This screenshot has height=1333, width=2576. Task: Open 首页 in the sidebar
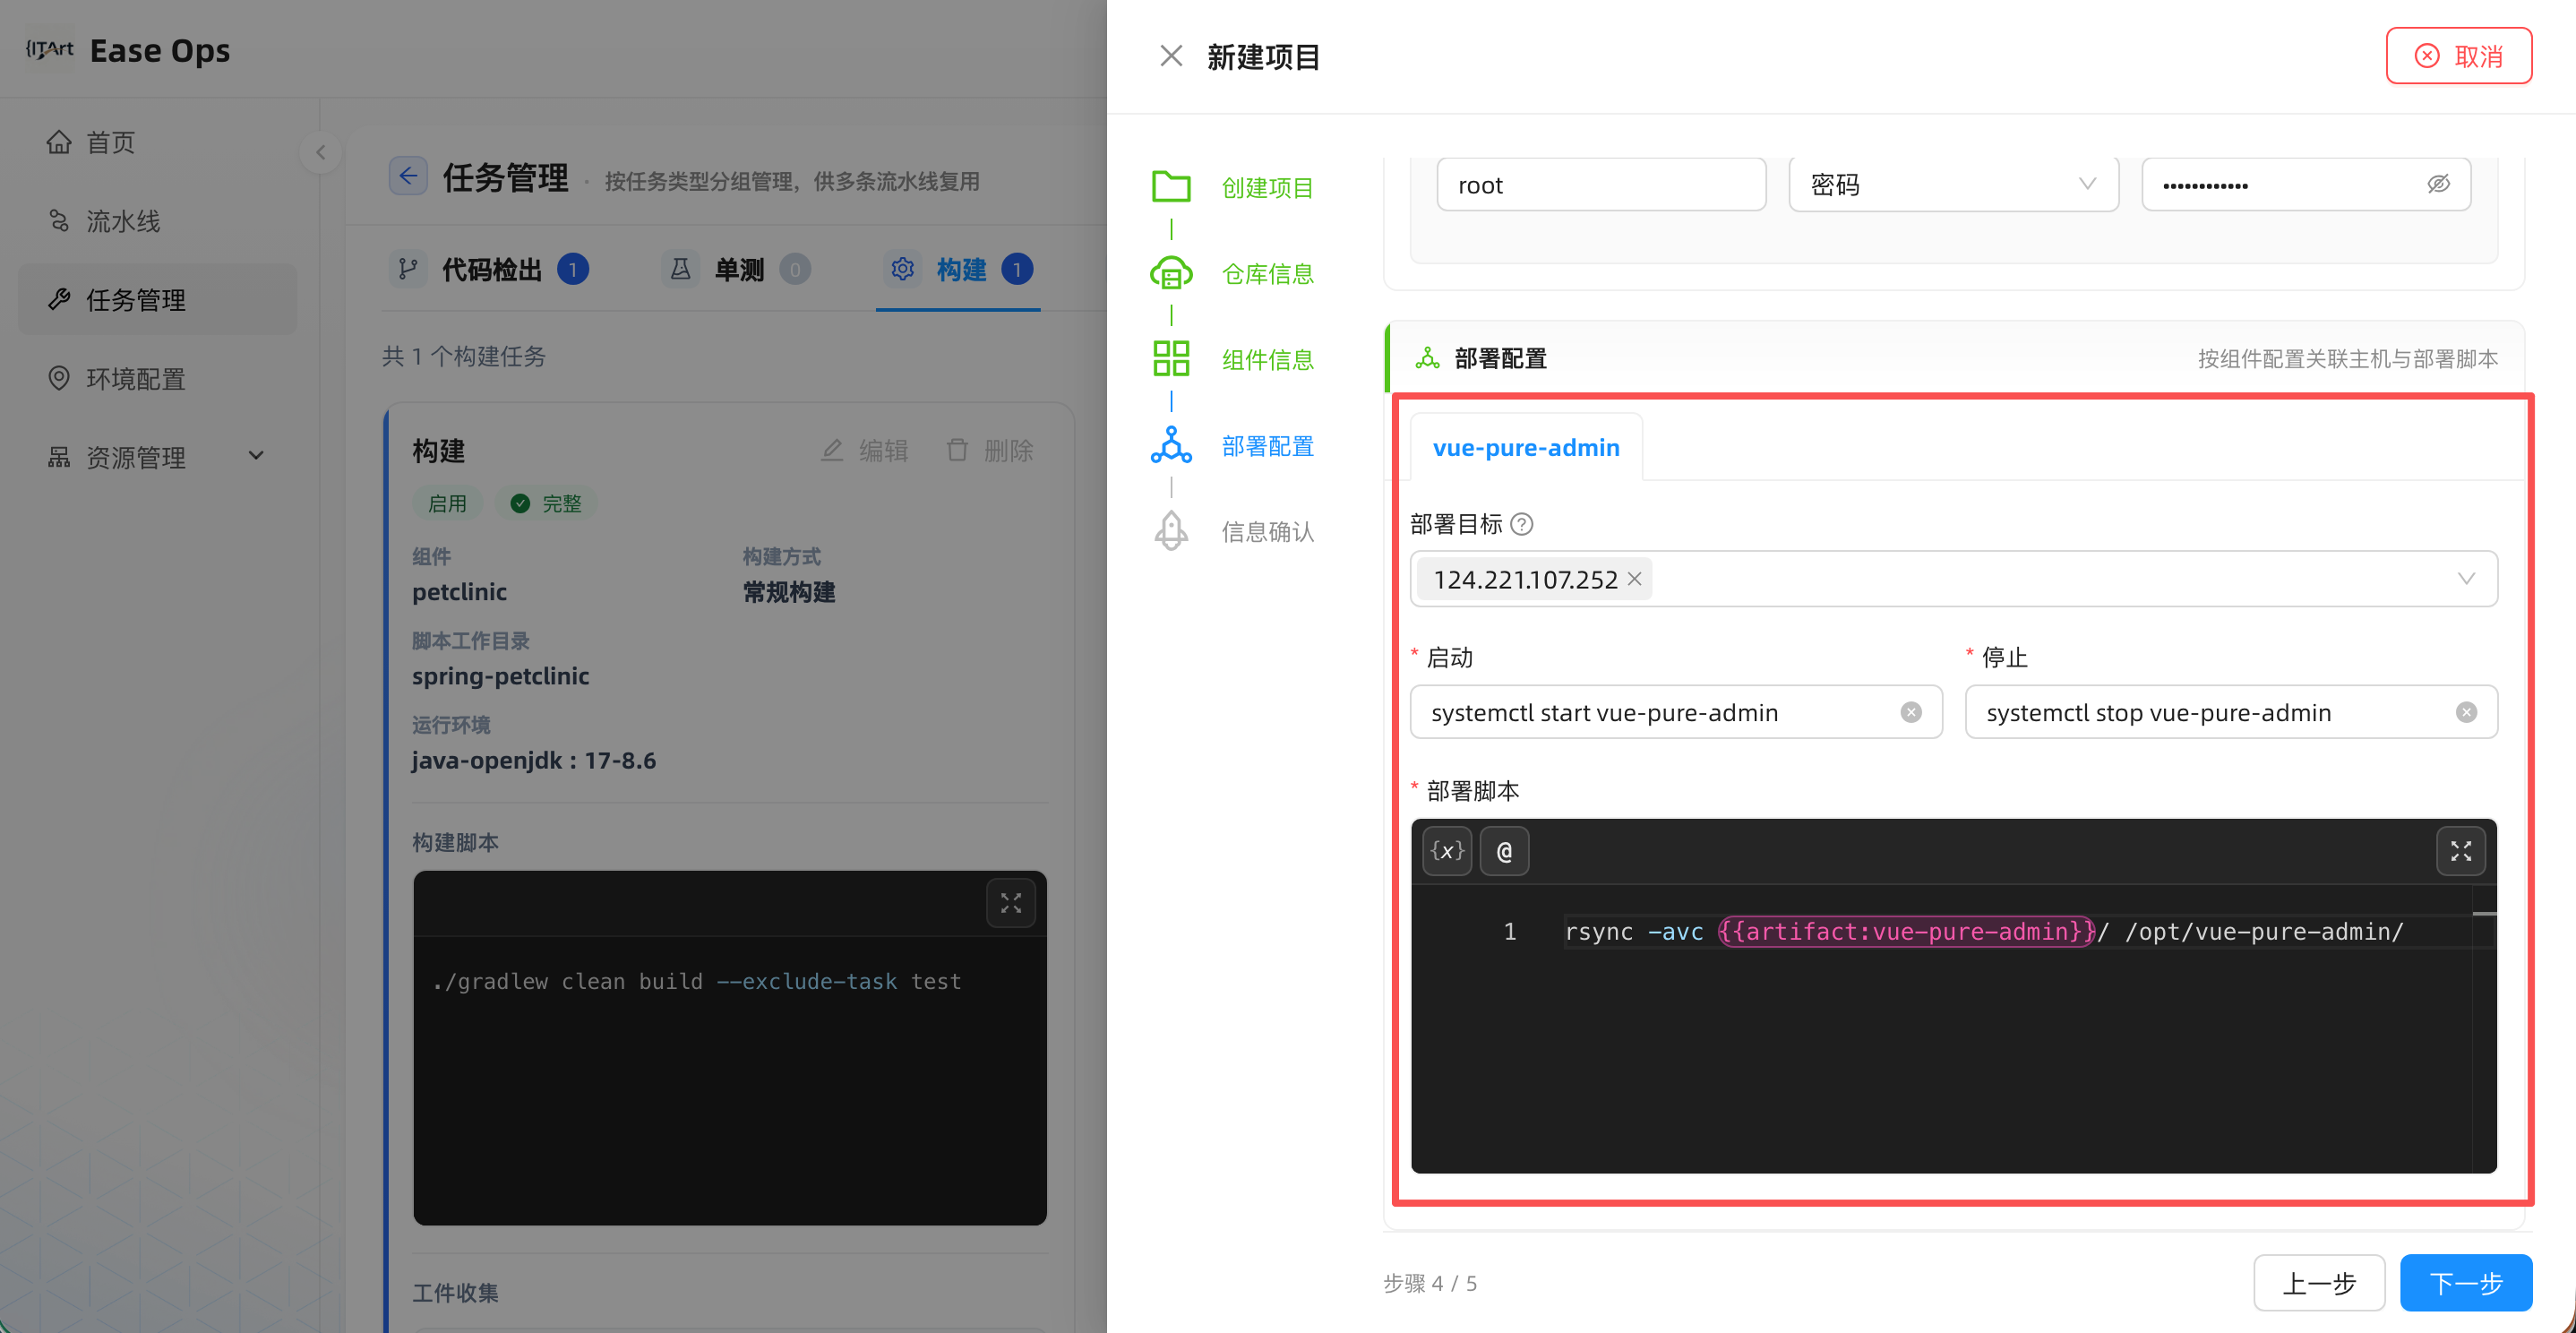click(157, 142)
